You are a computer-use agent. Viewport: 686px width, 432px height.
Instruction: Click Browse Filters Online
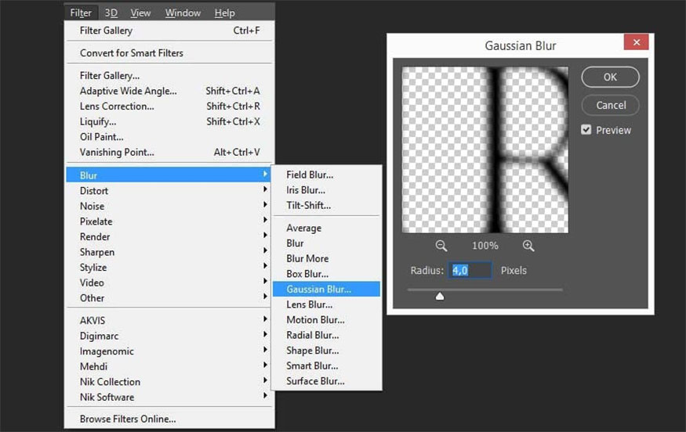tap(128, 419)
